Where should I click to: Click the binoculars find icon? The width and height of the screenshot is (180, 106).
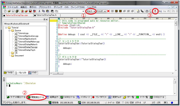tap(52, 11)
